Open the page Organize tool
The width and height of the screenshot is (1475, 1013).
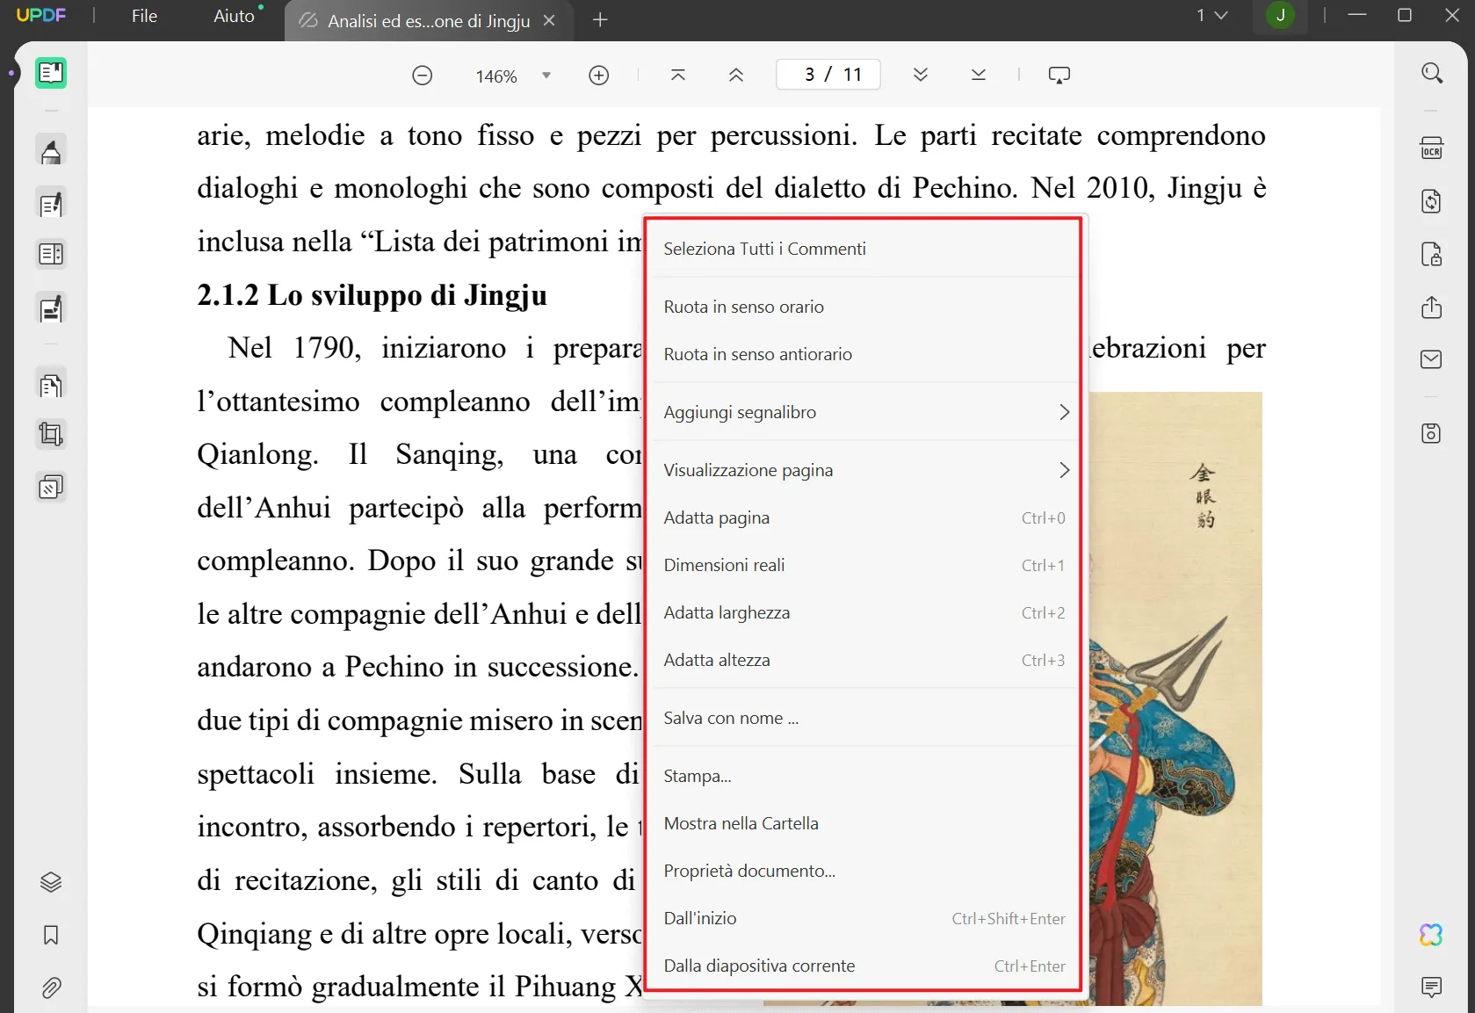coord(50,384)
